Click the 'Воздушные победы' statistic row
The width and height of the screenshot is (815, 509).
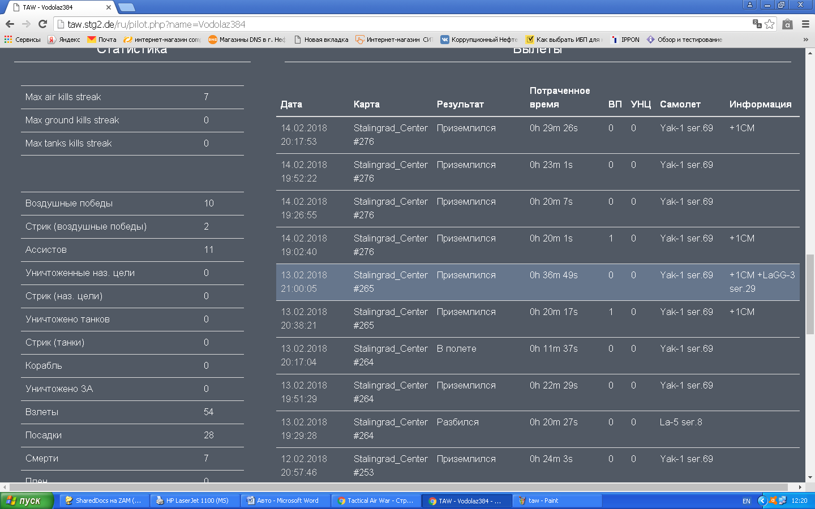click(132, 204)
